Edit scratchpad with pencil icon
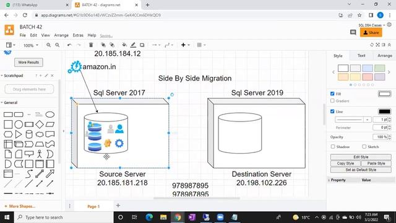The height and width of the screenshot is (223, 396). (x=46, y=76)
